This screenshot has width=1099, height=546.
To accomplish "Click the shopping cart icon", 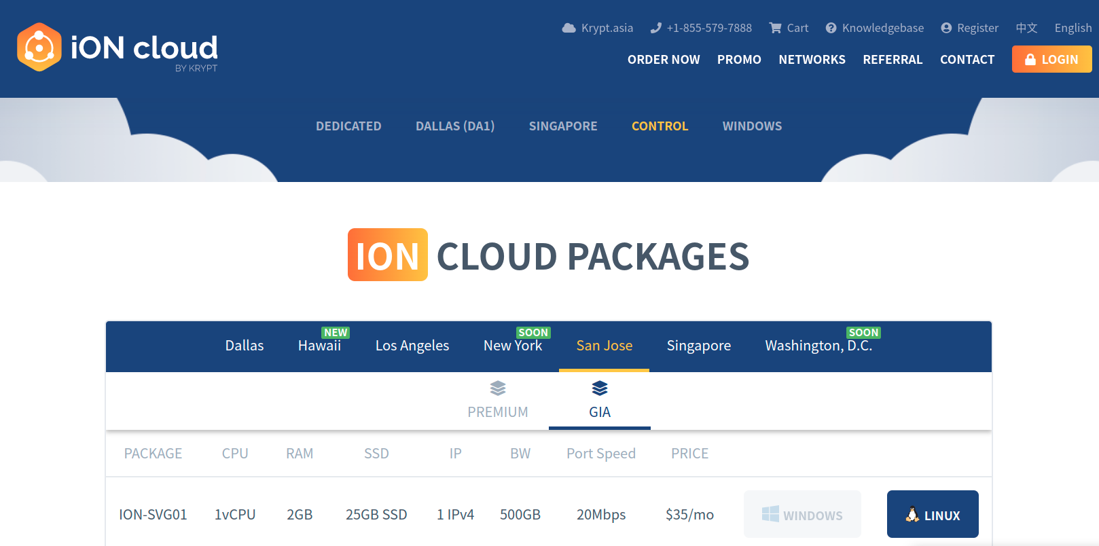I will pyautogui.click(x=775, y=28).
